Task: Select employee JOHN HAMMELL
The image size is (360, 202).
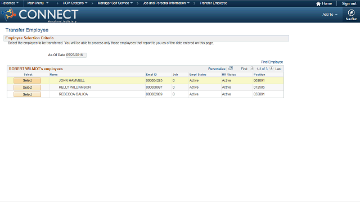Action: pos(28,81)
